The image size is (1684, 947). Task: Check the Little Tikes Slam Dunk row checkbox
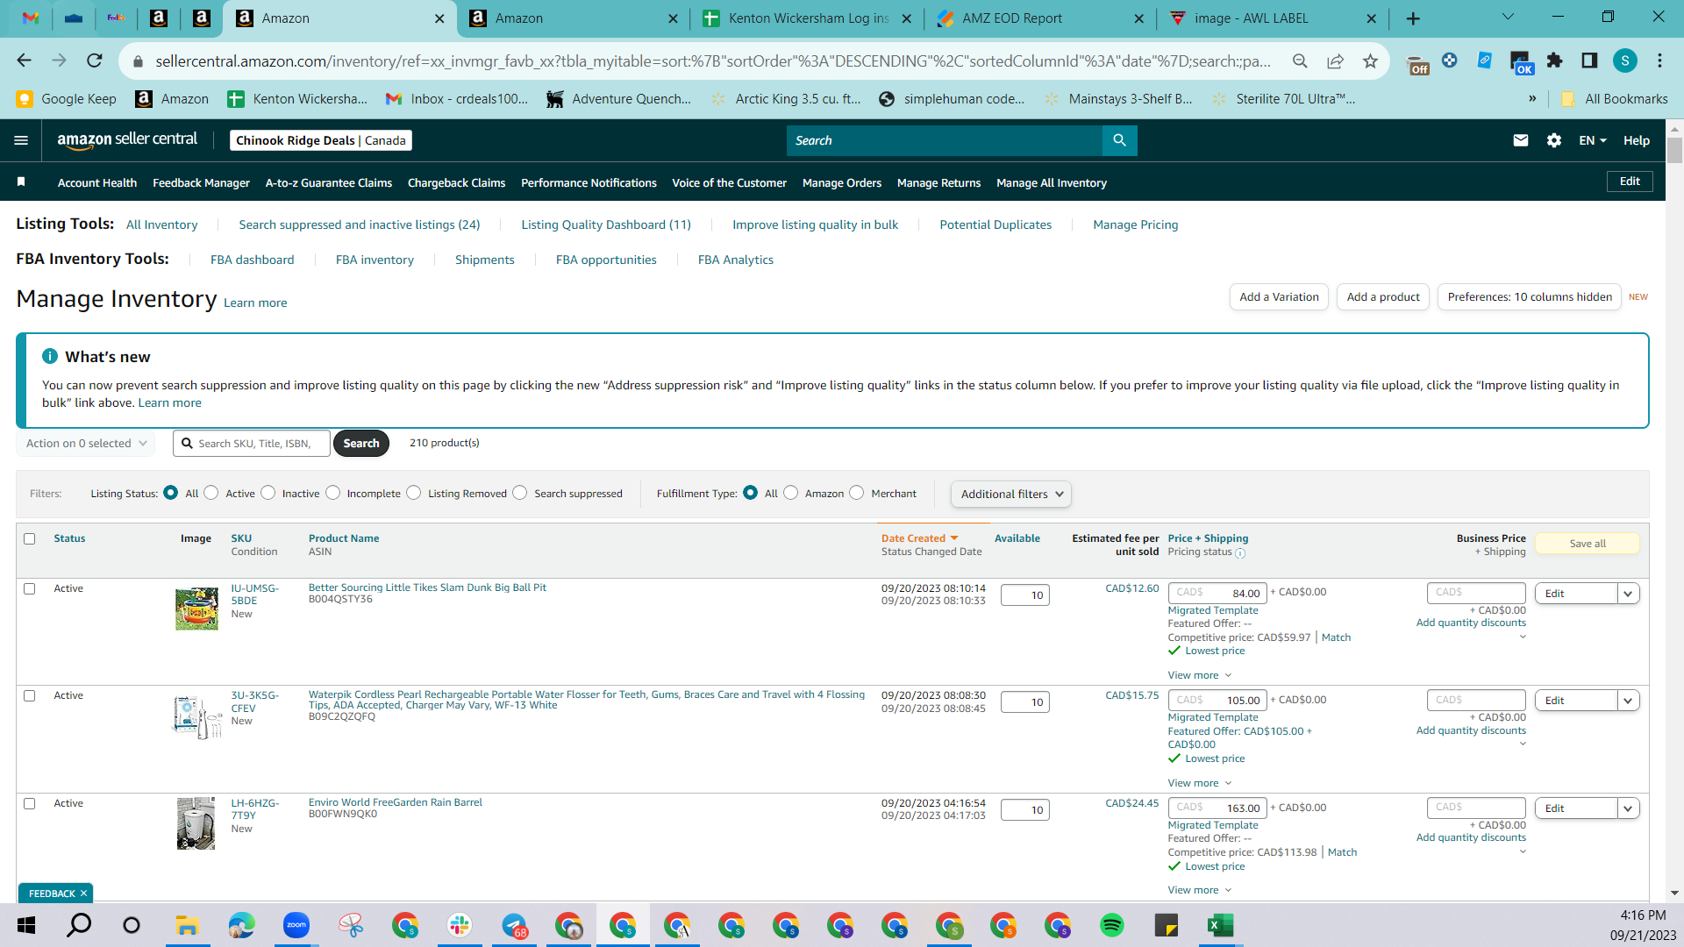click(30, 588)
